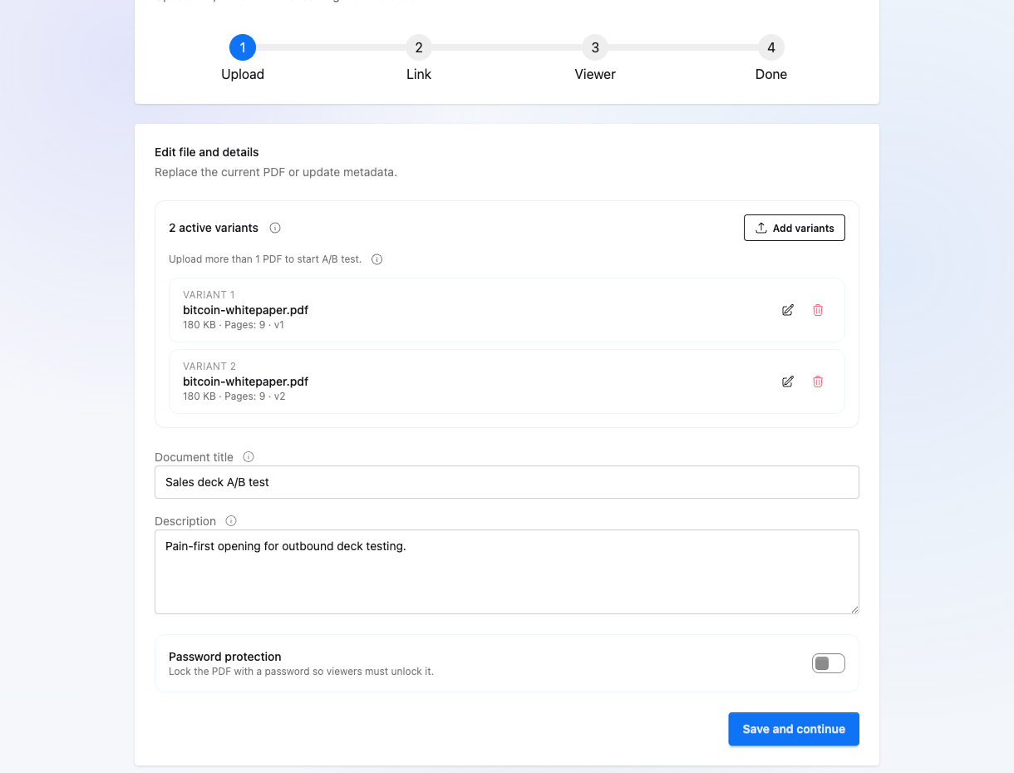Viewport: 1014px width, 773px height.
Task: Jump to step 4 Done
Action: 771,47
